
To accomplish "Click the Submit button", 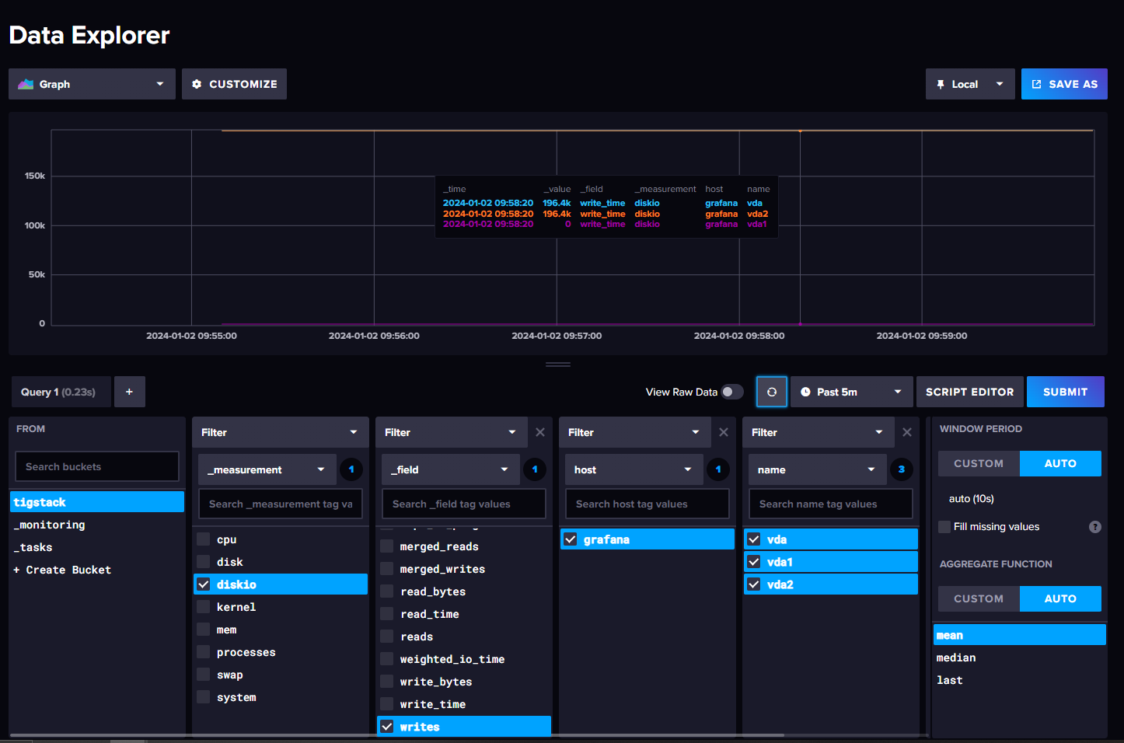I will (x=1066, y=392).
